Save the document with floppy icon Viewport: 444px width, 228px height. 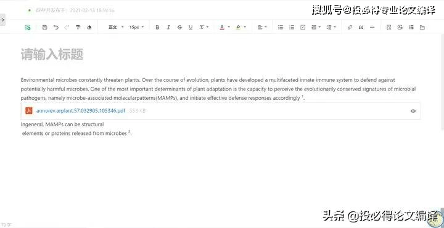44,28
